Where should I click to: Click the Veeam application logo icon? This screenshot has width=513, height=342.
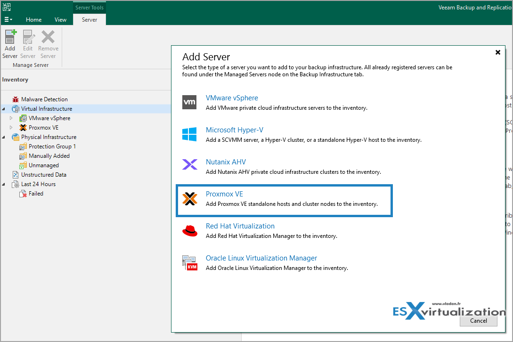(7, 7)
